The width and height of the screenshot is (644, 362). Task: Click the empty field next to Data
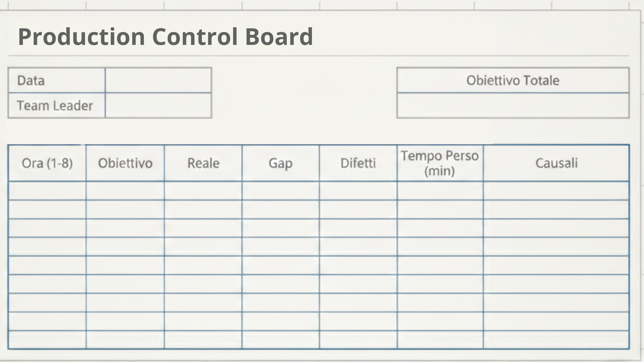tap(158, 80)
